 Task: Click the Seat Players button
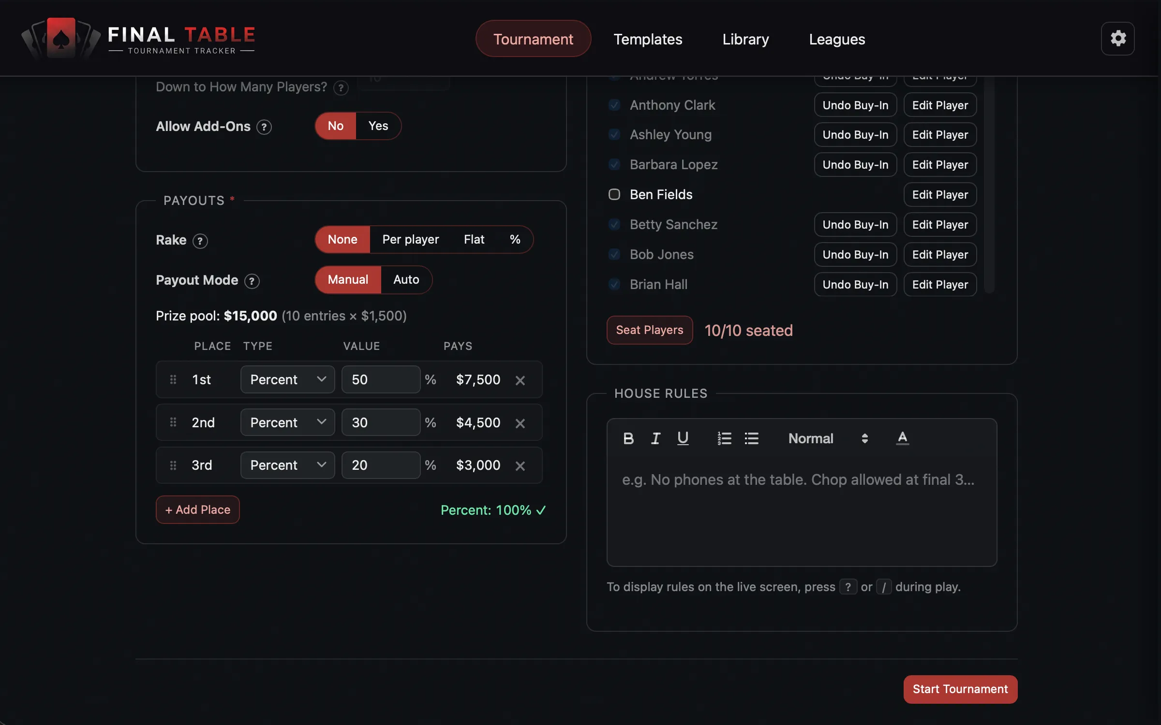pos(650,330)
